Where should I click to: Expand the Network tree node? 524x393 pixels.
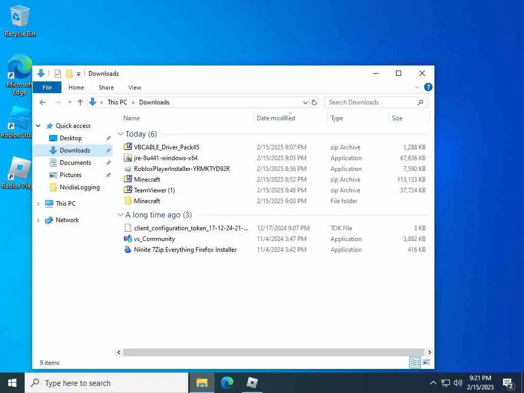tap(38, 220)
